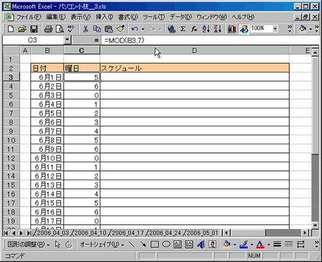This screenshot has height=262, width=322.
Task: Open the Paste Function fx icon
Action: (x=194, y=29)
